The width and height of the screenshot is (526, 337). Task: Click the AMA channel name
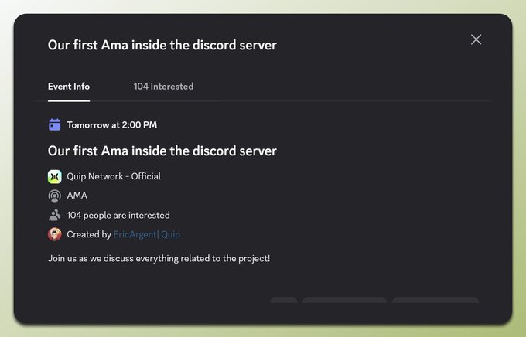pyautogui.click(x=77, y=196)
